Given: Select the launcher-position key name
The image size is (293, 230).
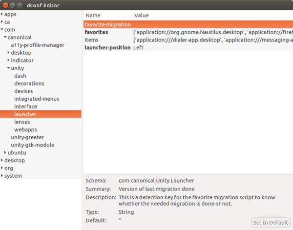Looking at the screenshot, I should point(107,48).
